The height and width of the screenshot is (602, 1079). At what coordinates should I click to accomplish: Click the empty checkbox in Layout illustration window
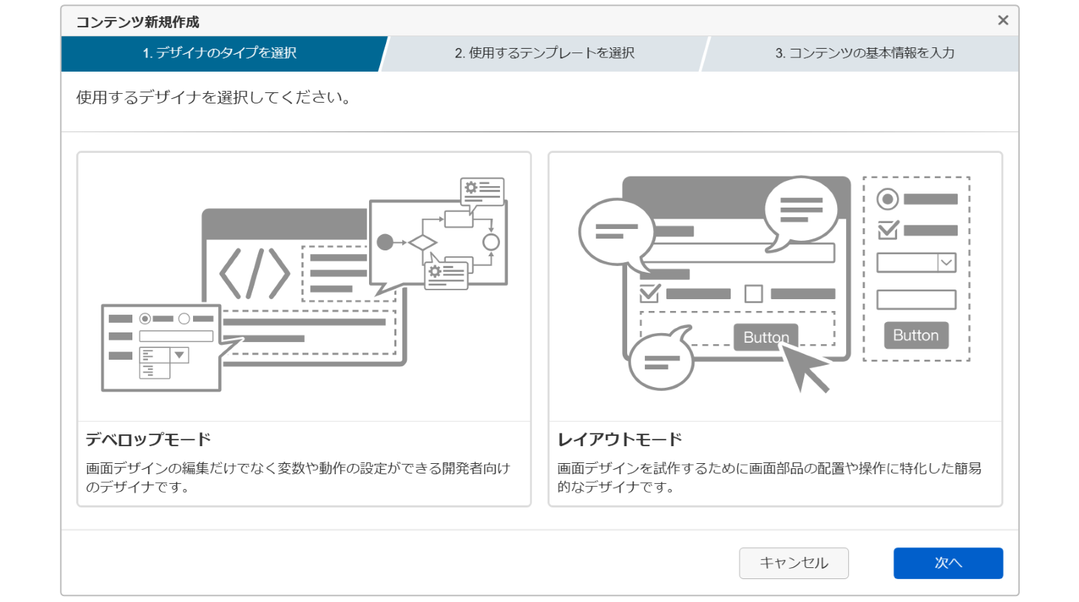pyautogui.click(x=754, y=294)
